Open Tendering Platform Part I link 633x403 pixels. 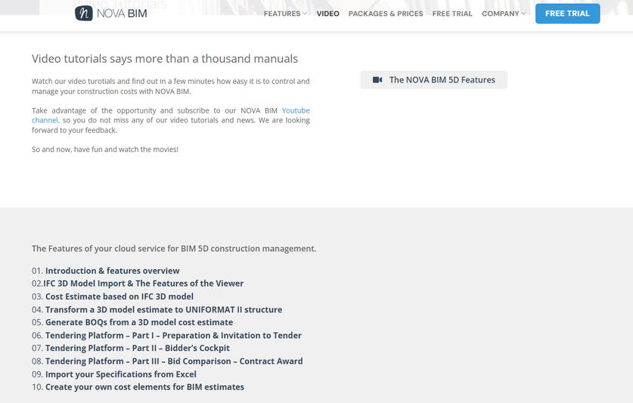173,336
